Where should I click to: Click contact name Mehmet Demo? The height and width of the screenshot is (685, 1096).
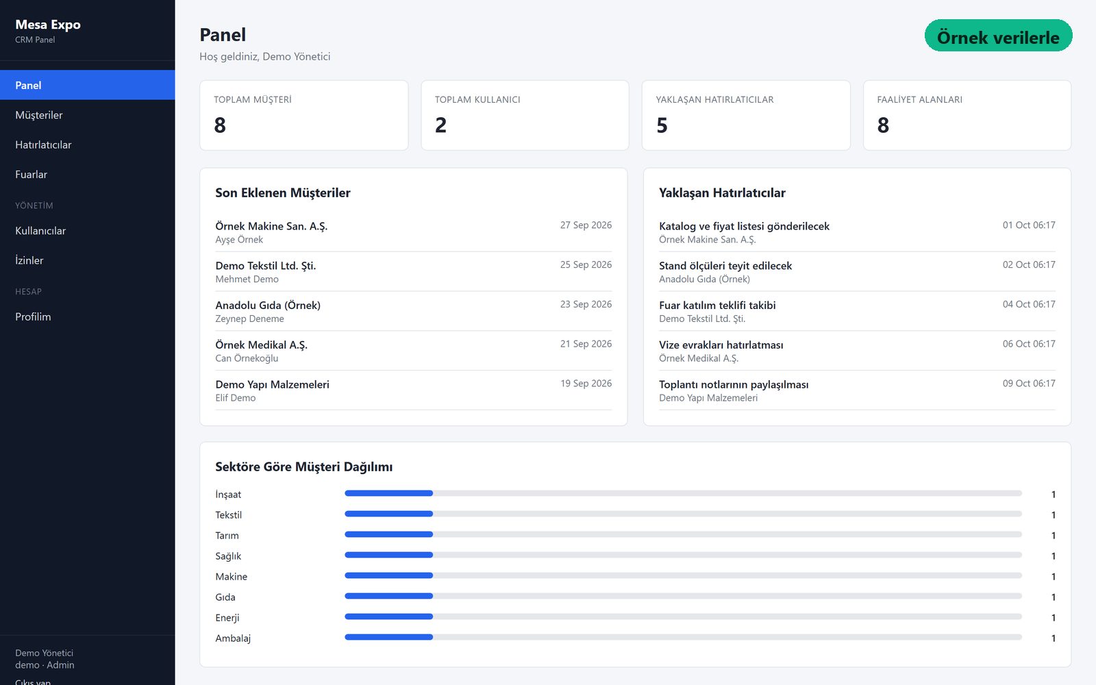tap(247, 279)
